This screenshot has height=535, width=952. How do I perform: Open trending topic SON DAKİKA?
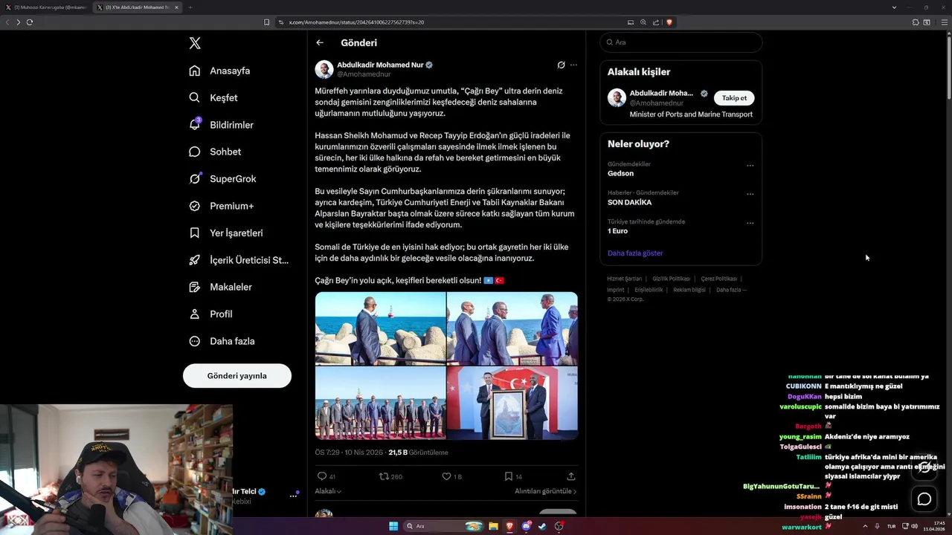629,202
